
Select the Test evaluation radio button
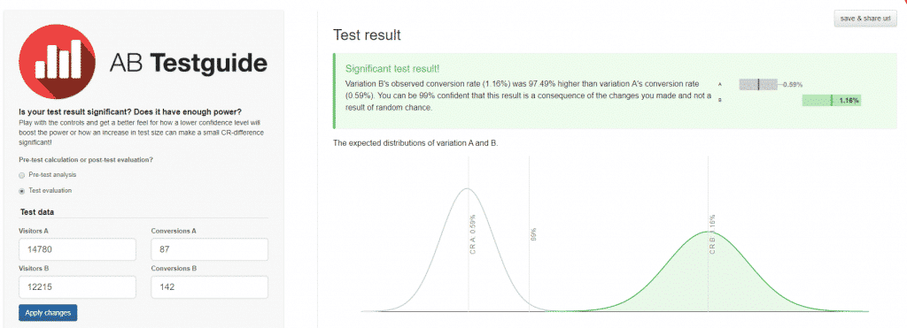(22, 191)
